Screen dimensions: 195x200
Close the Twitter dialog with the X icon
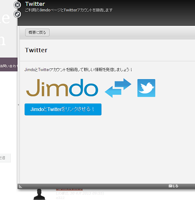(18, 5)
